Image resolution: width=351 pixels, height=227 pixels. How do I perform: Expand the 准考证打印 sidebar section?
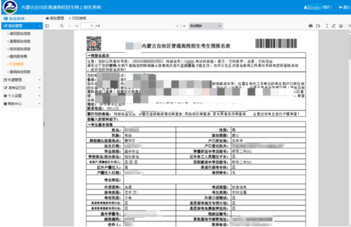click(x=21, y=87)
